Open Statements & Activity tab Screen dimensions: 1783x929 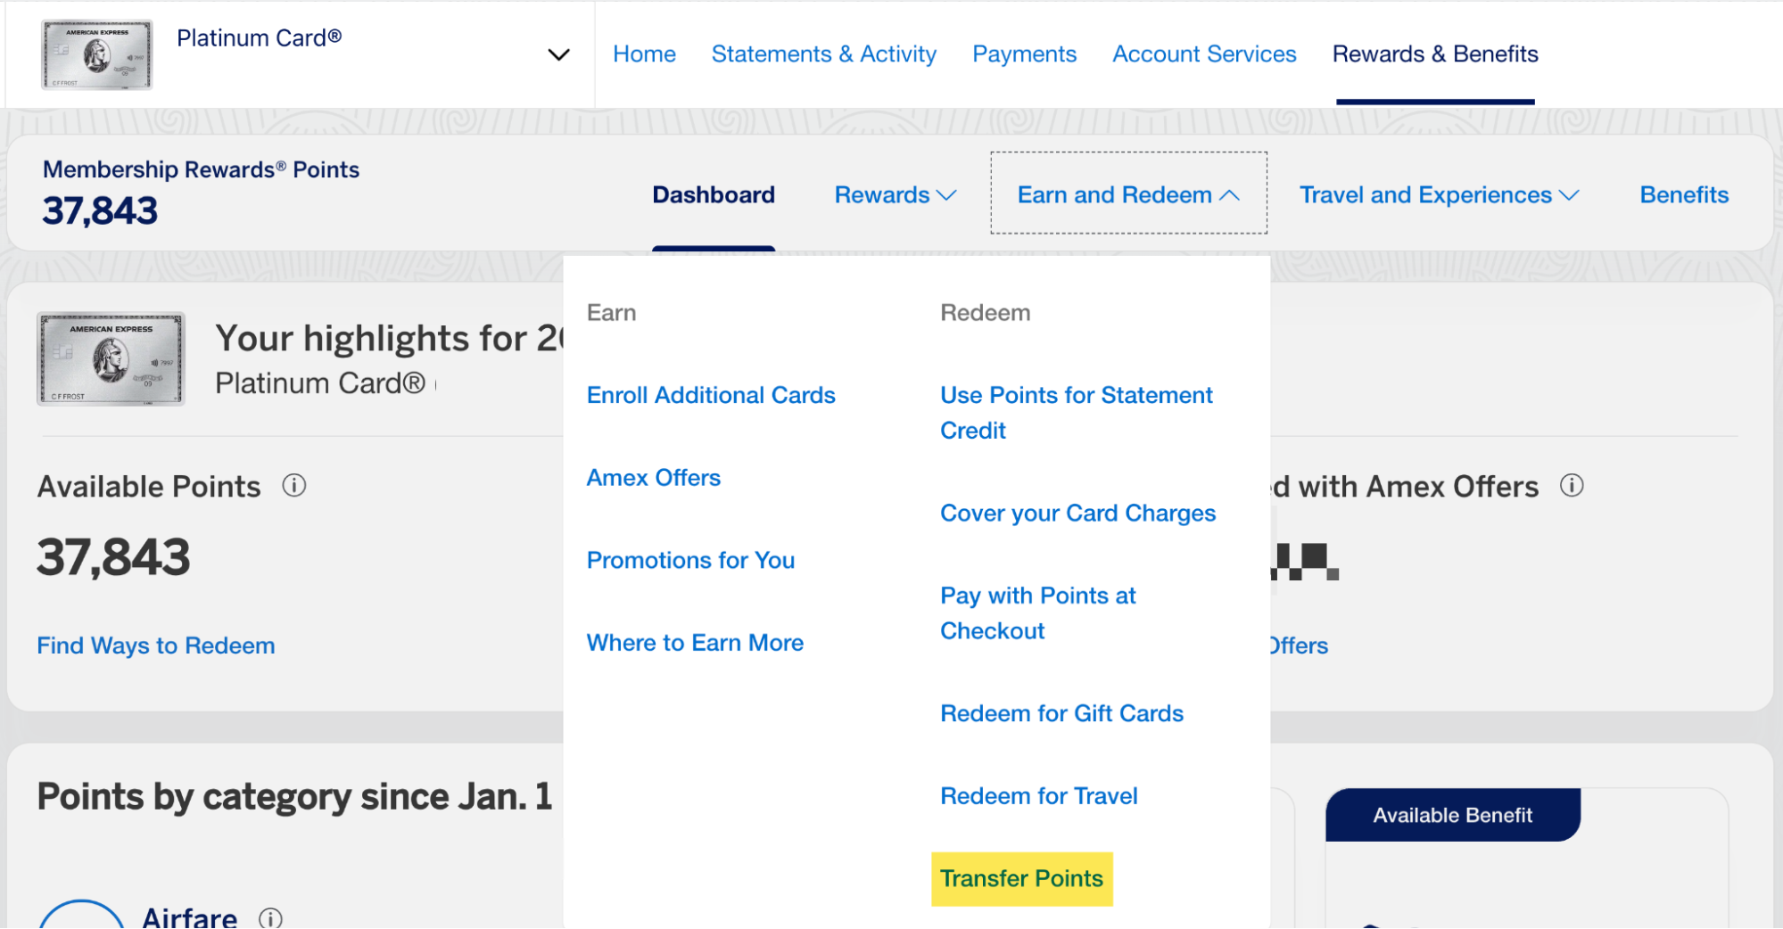(x=823, y=54)
